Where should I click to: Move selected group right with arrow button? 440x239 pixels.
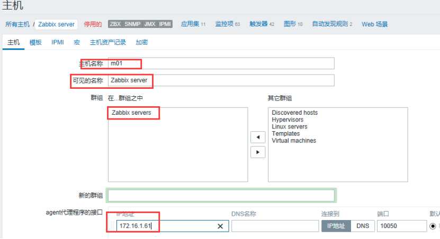point(258,152)
